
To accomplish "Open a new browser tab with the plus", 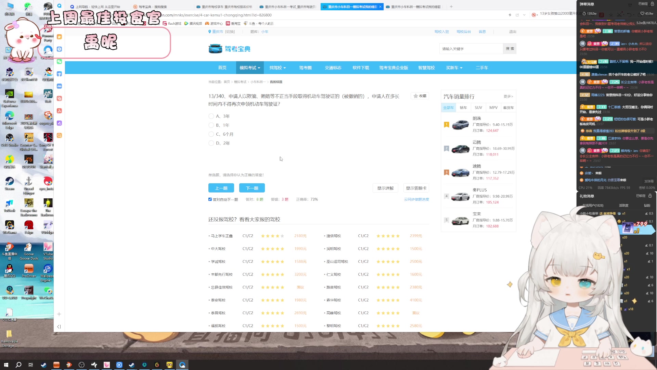I will click(451, 7).
